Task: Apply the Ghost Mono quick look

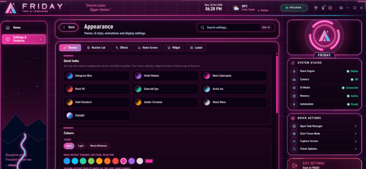Action: [x=234, y=102]
